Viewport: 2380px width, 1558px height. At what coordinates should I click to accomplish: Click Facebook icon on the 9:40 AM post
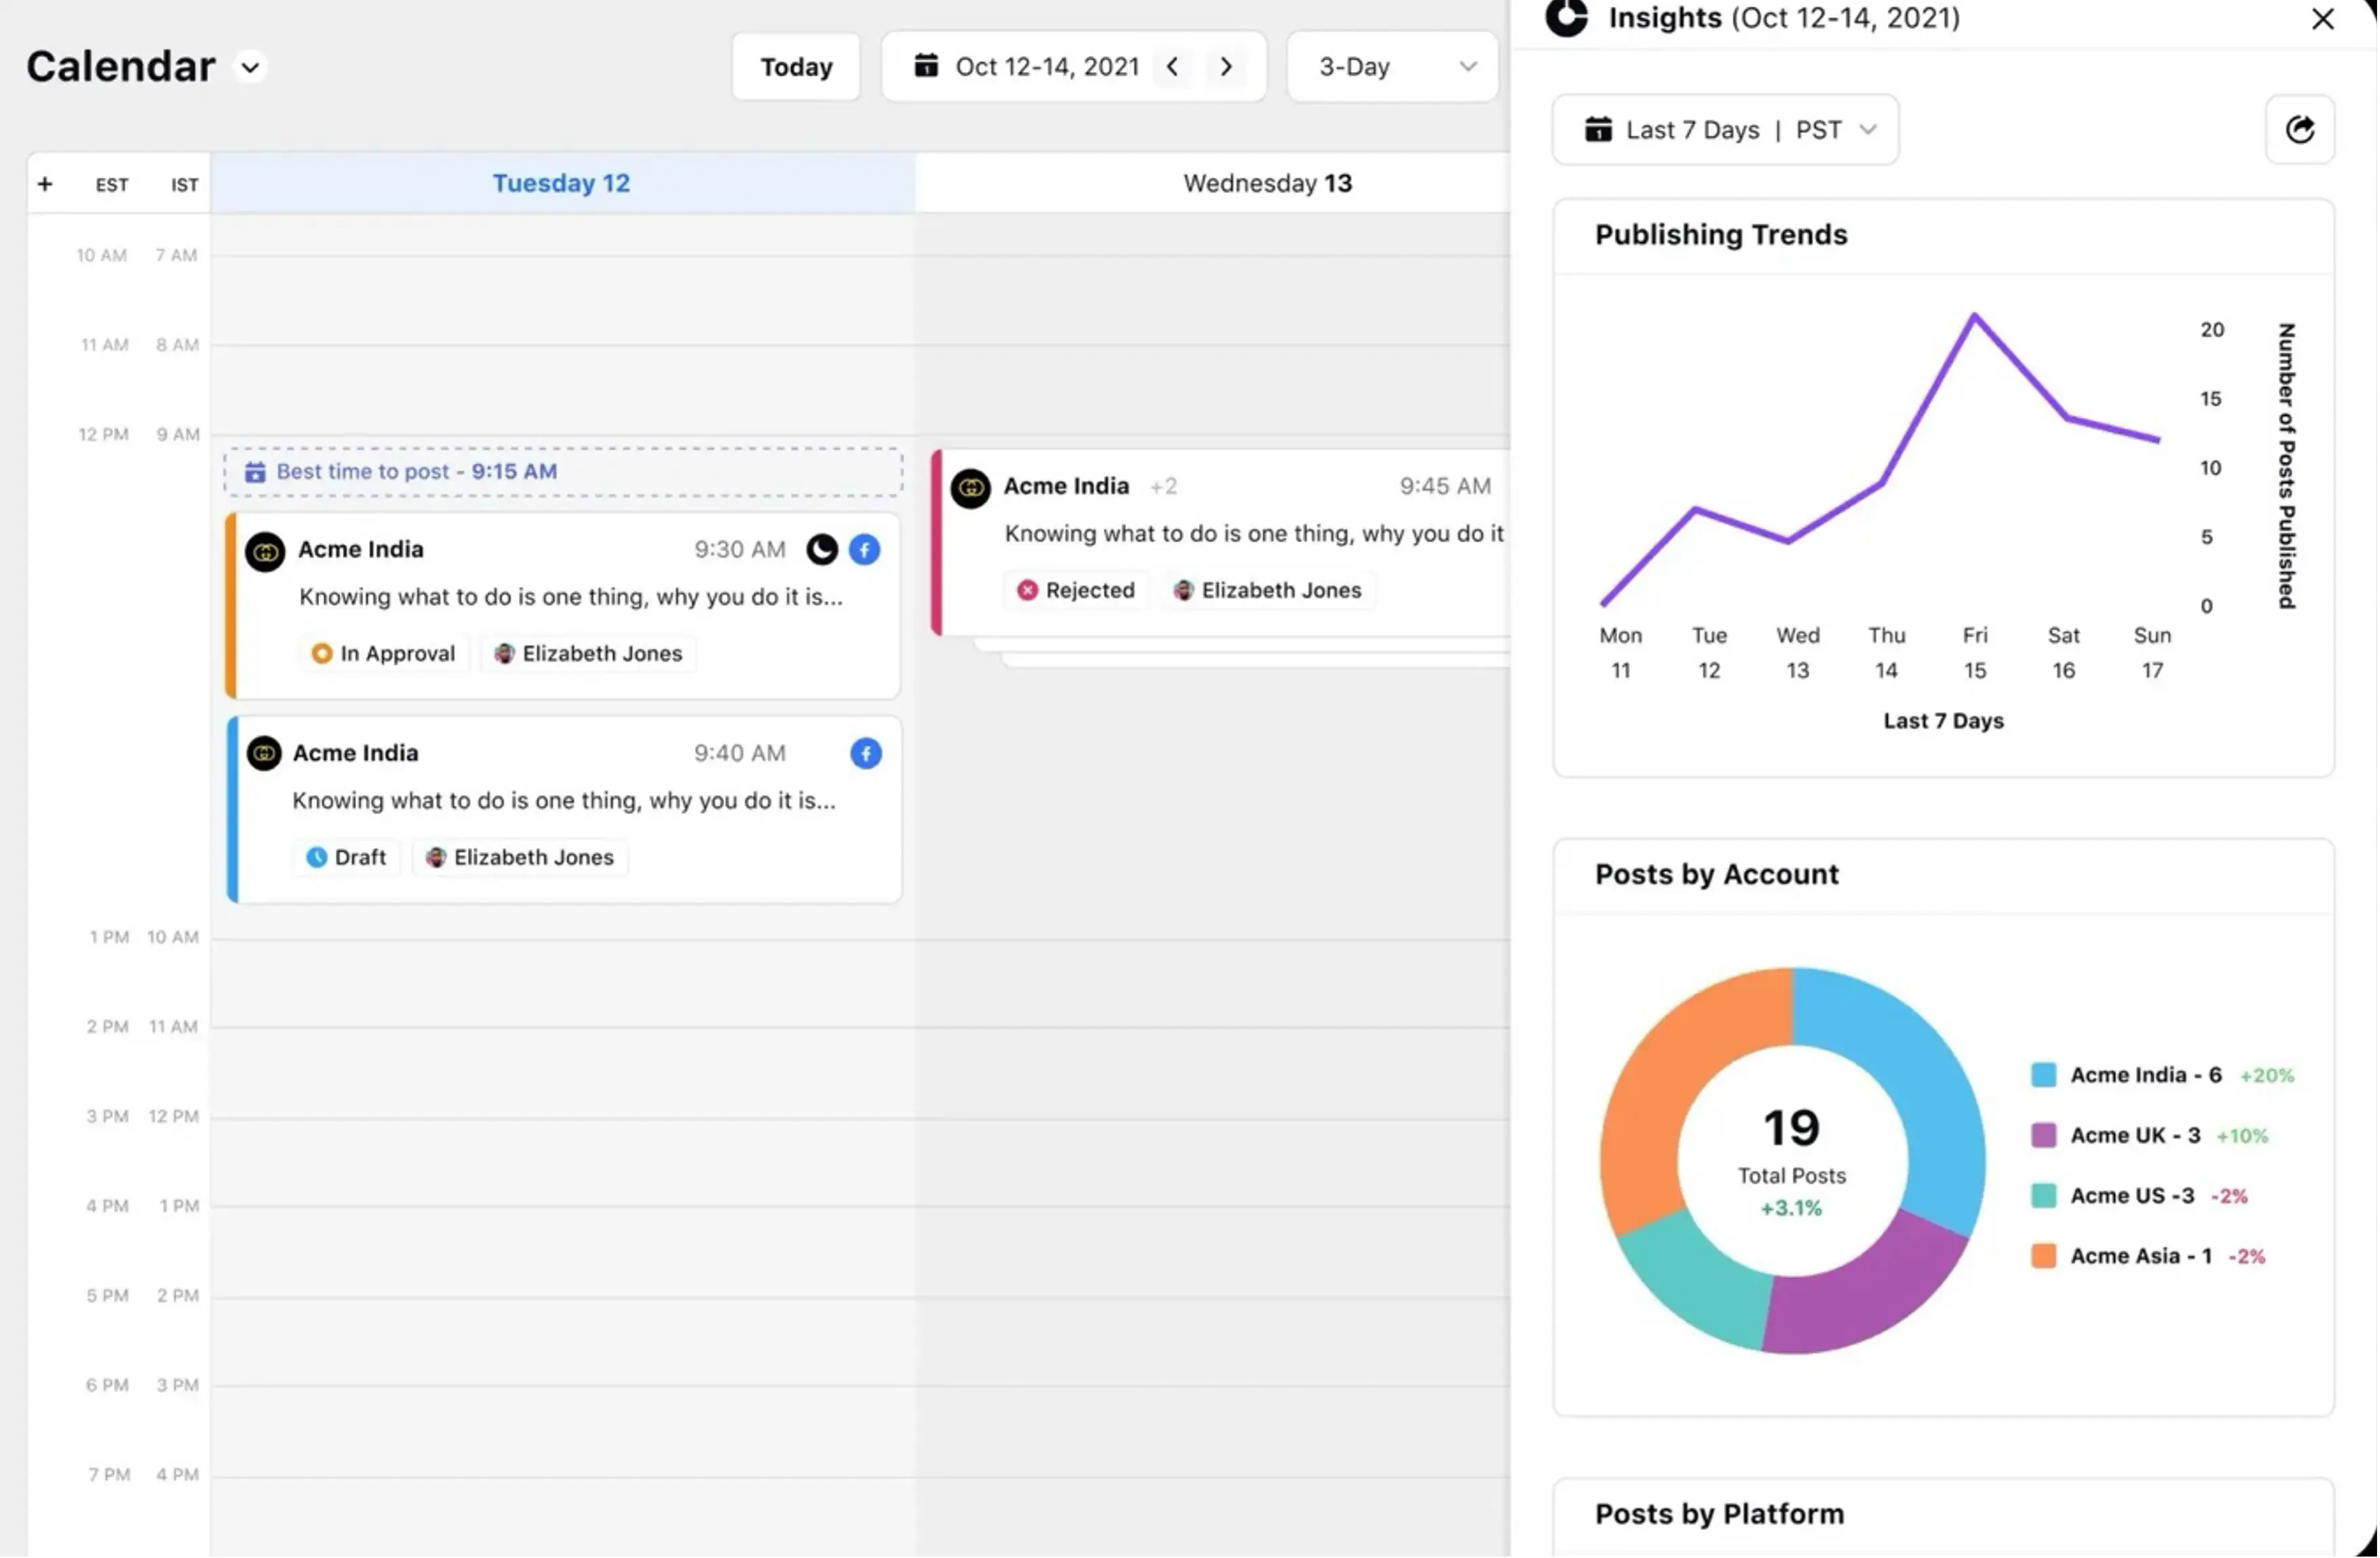(x=865, y=753)
